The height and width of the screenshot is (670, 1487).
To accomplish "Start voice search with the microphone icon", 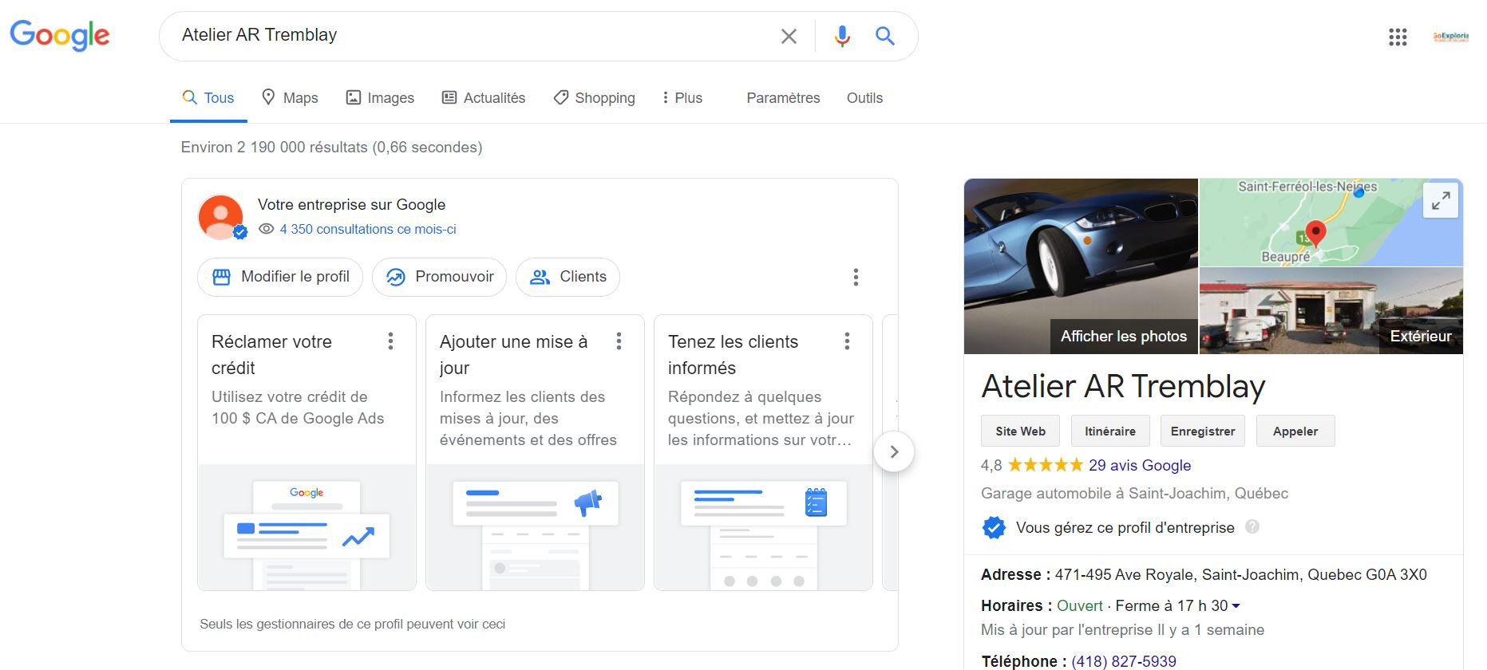I will coord(842,36).
